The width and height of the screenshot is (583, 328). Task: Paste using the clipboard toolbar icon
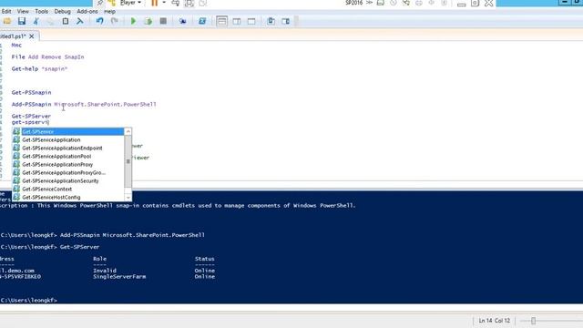66,21
